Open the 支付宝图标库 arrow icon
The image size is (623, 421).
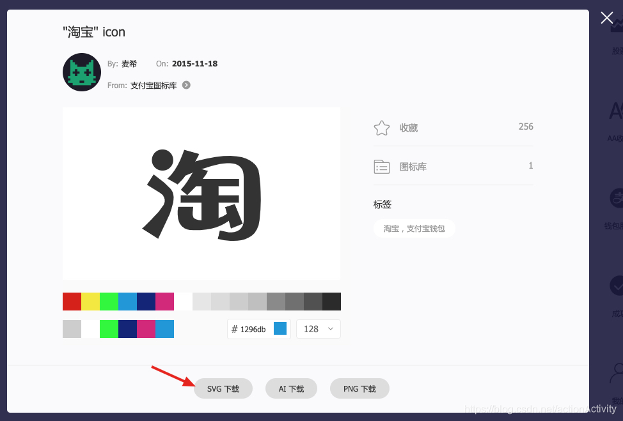click(186, 85)
